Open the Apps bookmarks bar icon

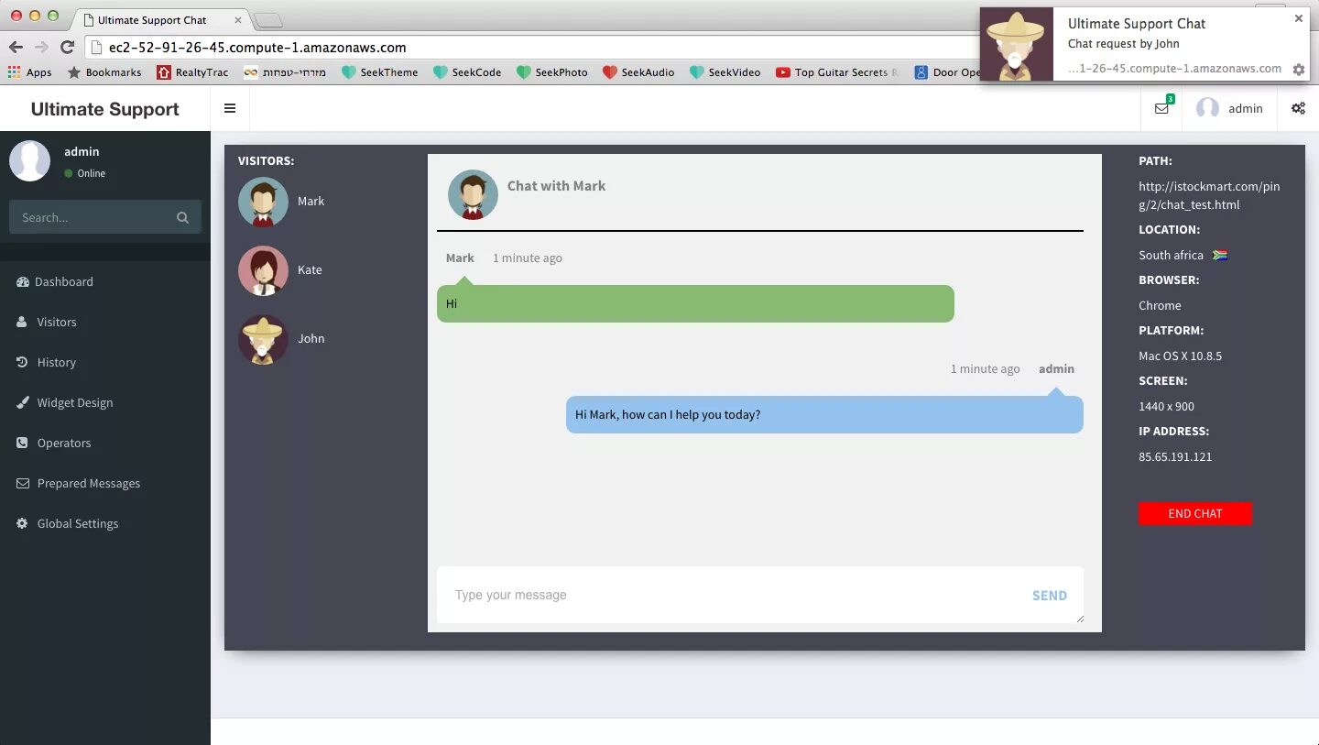pos(29,72)
